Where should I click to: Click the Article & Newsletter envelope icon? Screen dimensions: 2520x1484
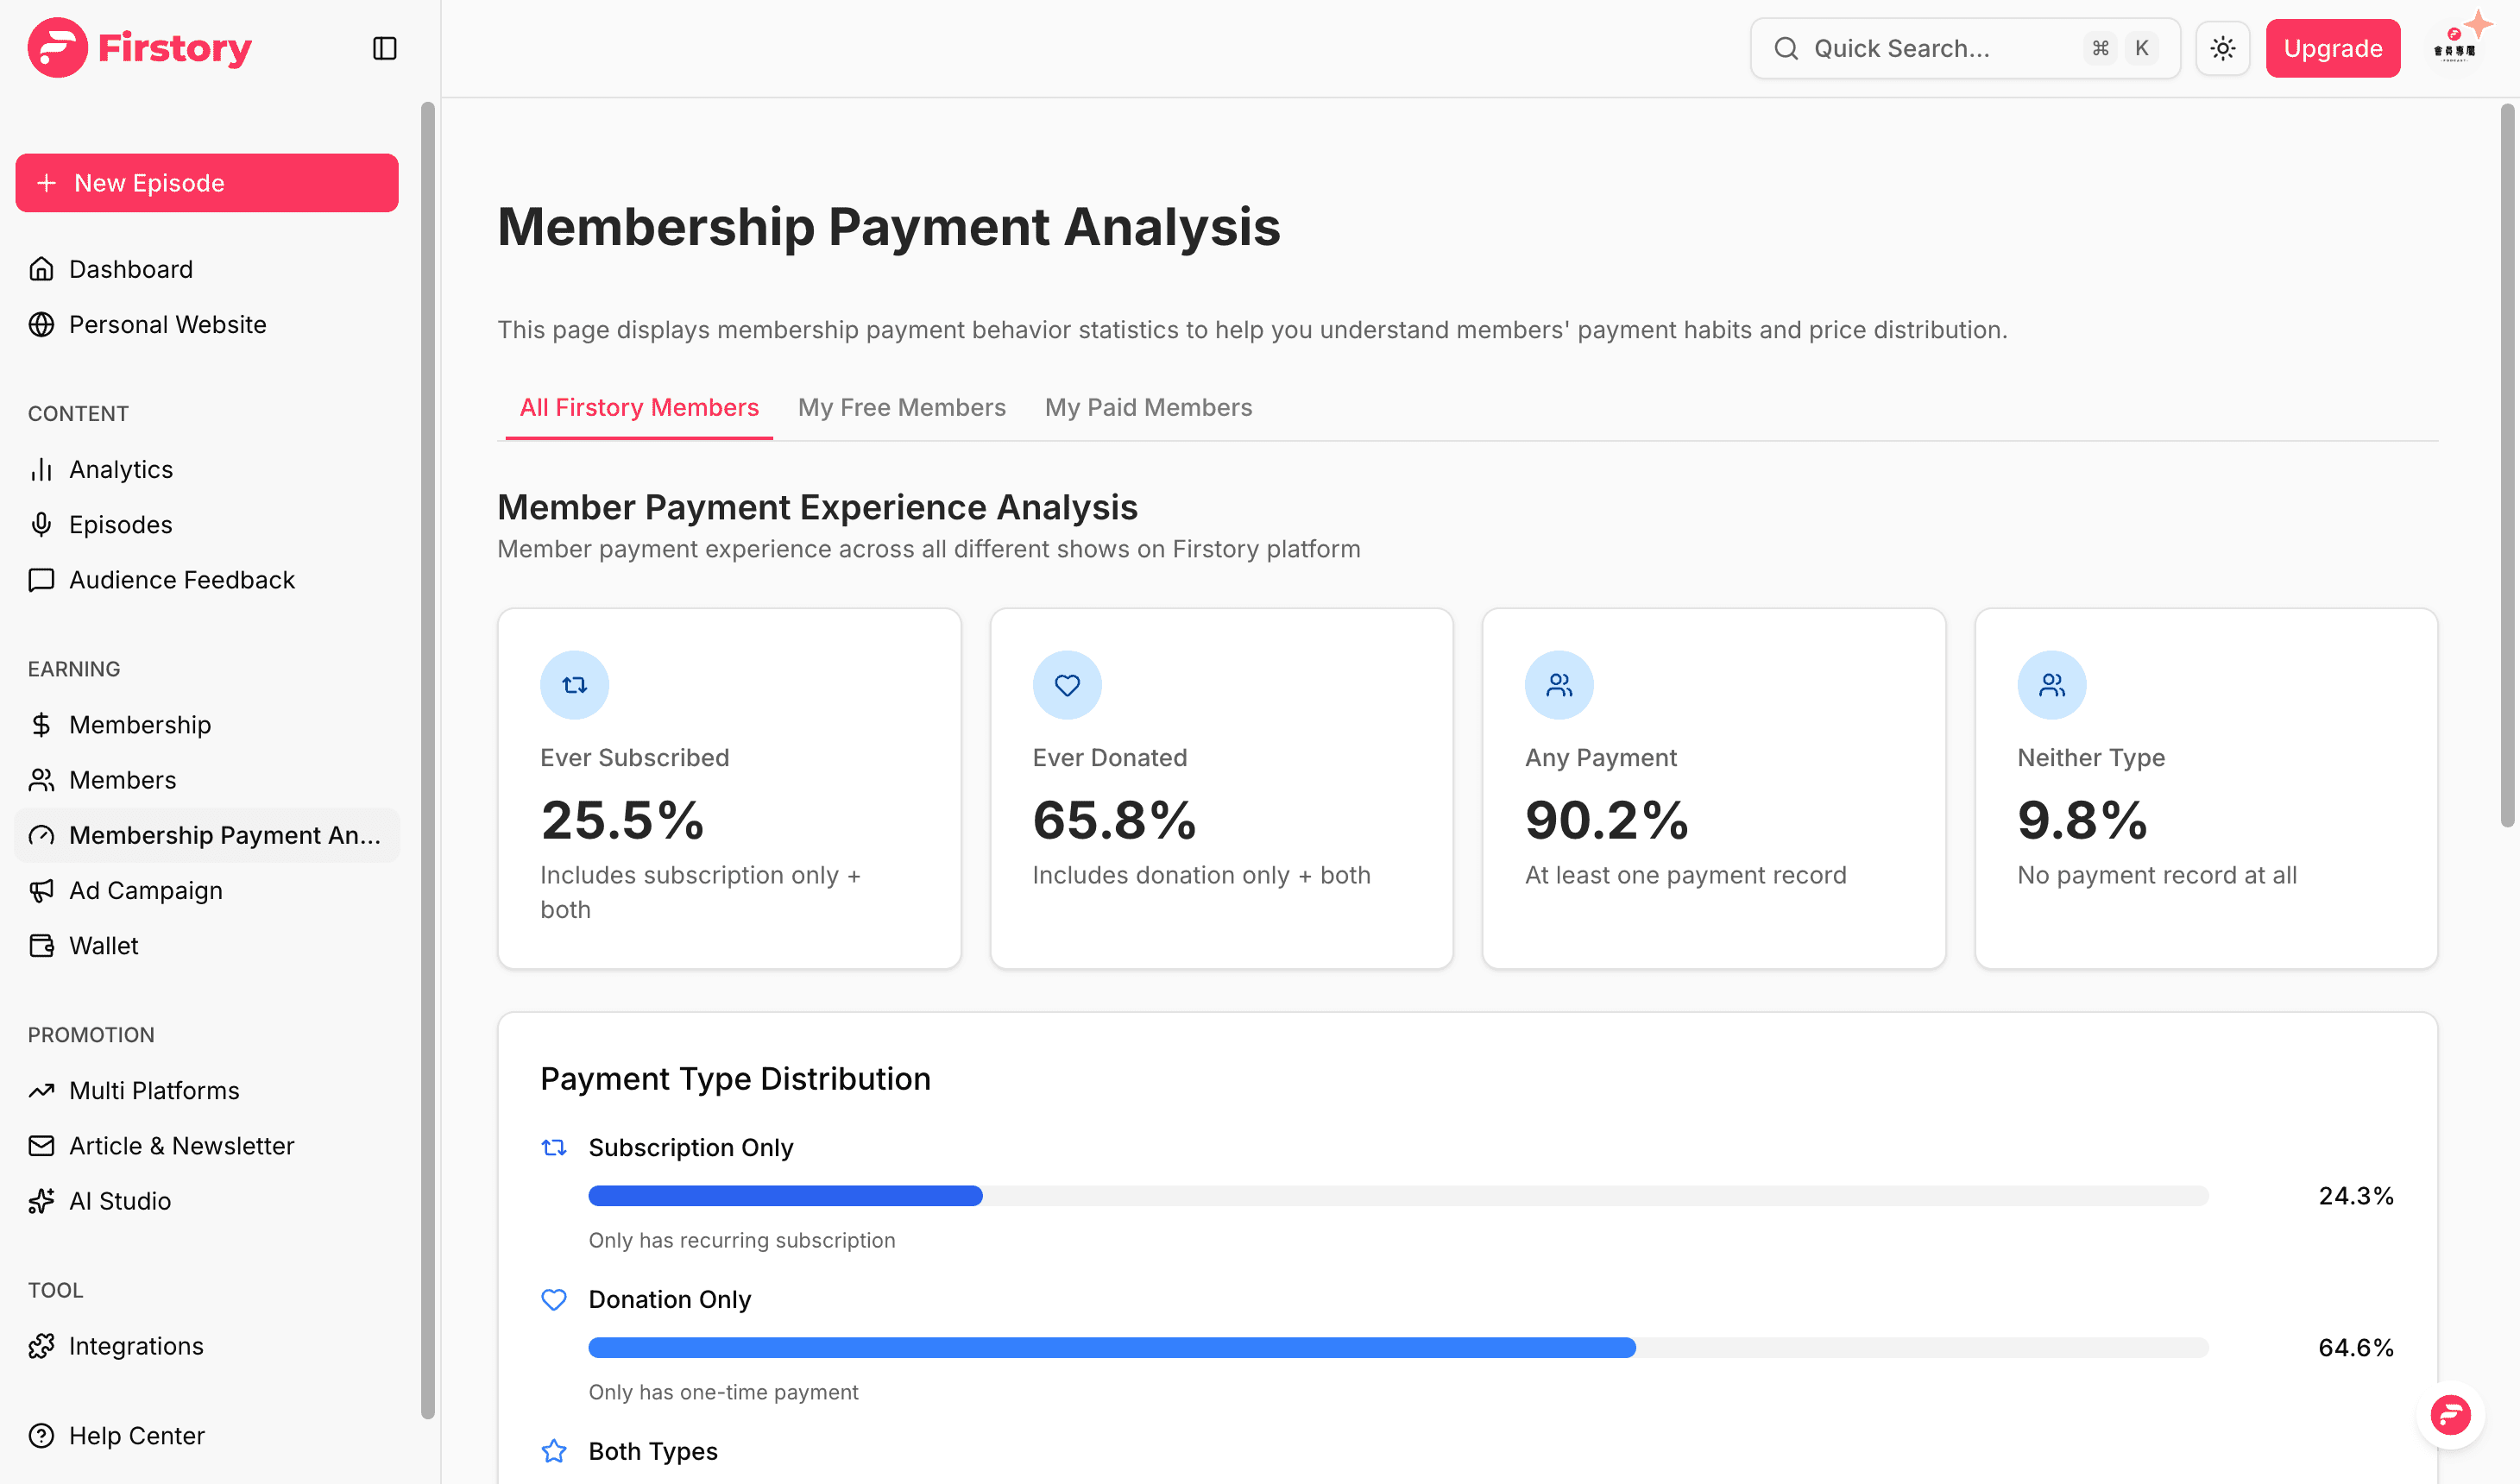tap(41, 1145)
